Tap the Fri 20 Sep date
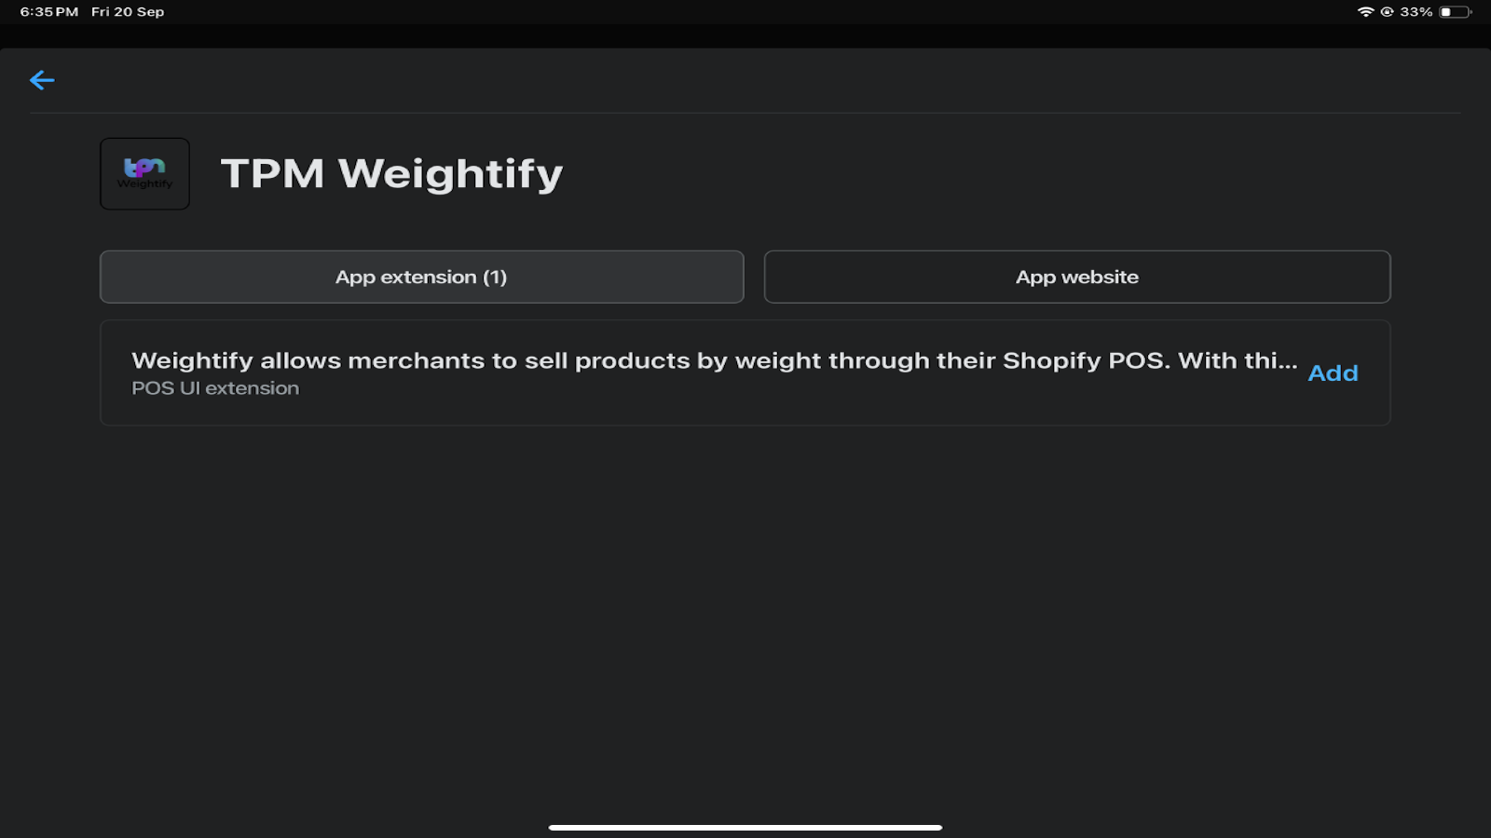Viewport: 1491px width, 838px height. (x=128, y=12)
